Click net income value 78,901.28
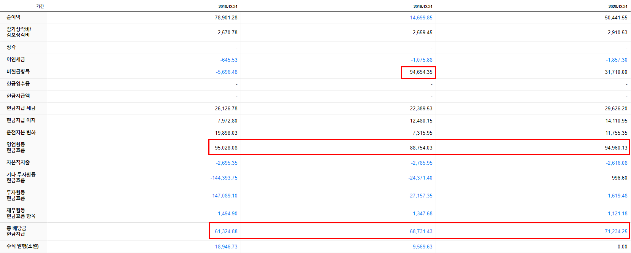The width and height of the screenshot is (631, 253). pyautogui.click(x=226, y=18)
